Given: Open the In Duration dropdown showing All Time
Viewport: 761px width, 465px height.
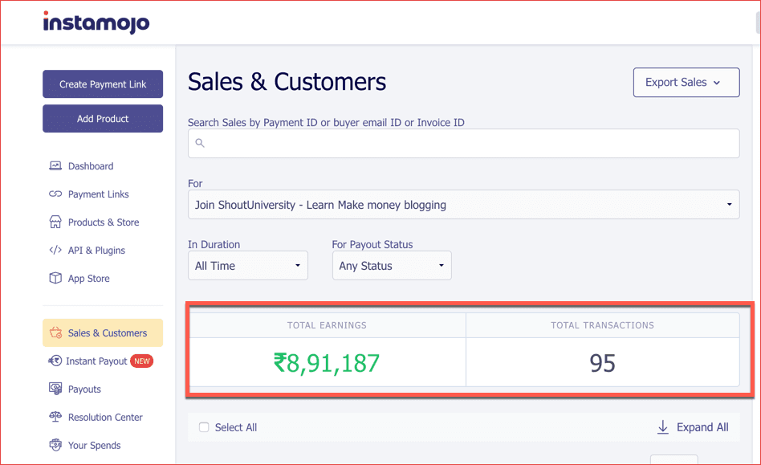Looking at the screenshot, I should point(247,265).
